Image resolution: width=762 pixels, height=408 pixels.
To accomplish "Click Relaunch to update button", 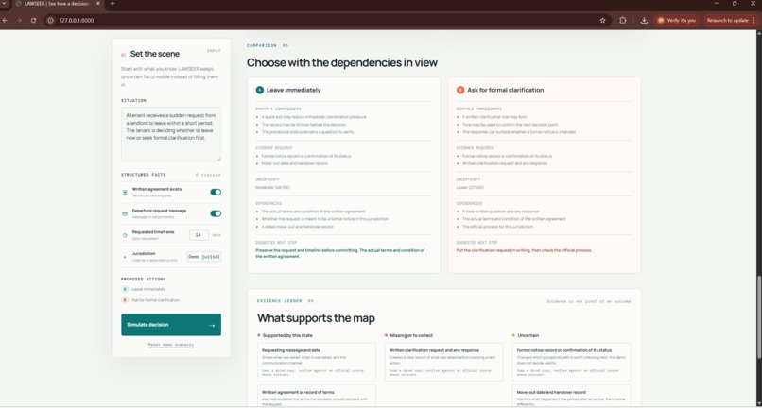I will (x=732, y=21).
